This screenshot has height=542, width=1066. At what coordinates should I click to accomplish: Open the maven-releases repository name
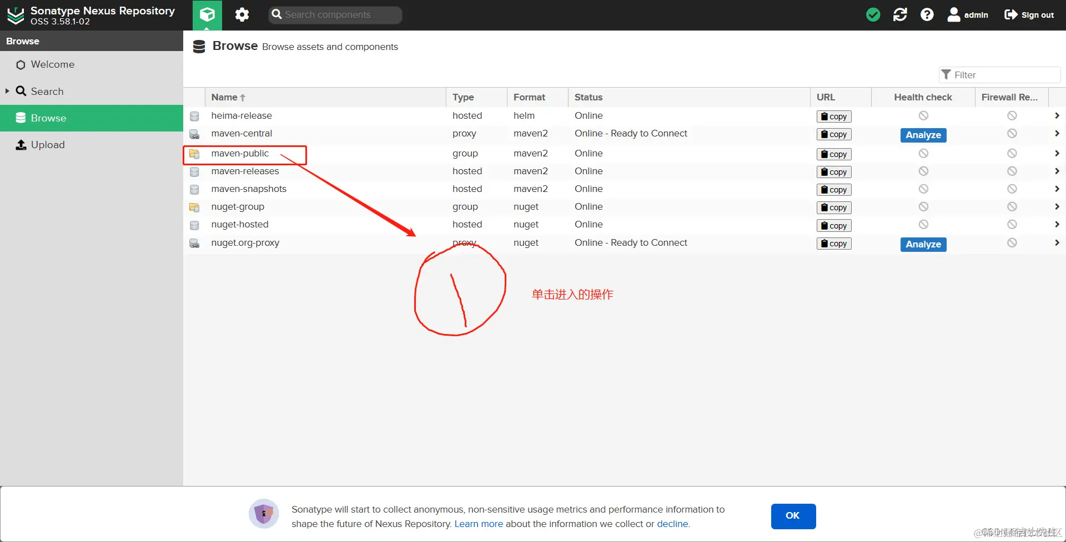[x=245, y=171]
